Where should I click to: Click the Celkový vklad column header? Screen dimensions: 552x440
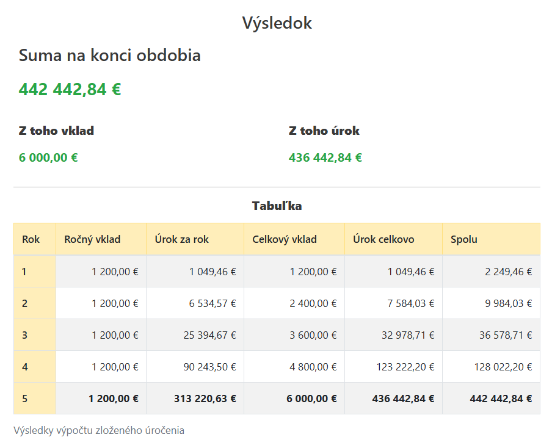285,239
